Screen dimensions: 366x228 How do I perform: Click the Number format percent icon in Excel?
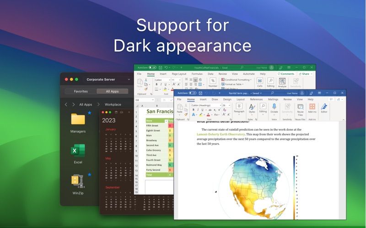pos(213,81)
